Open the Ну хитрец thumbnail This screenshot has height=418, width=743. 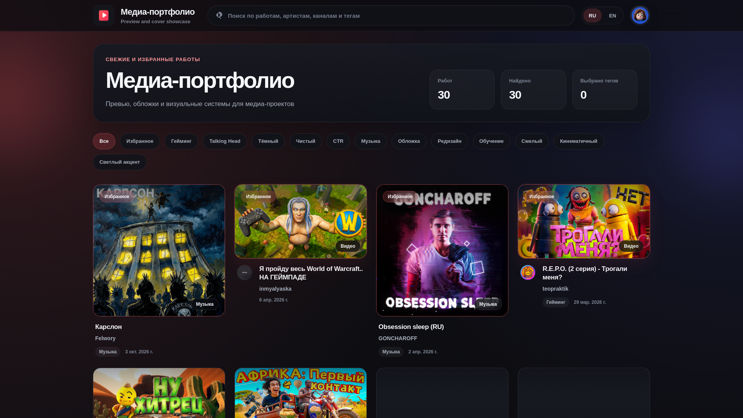point(159,393)
